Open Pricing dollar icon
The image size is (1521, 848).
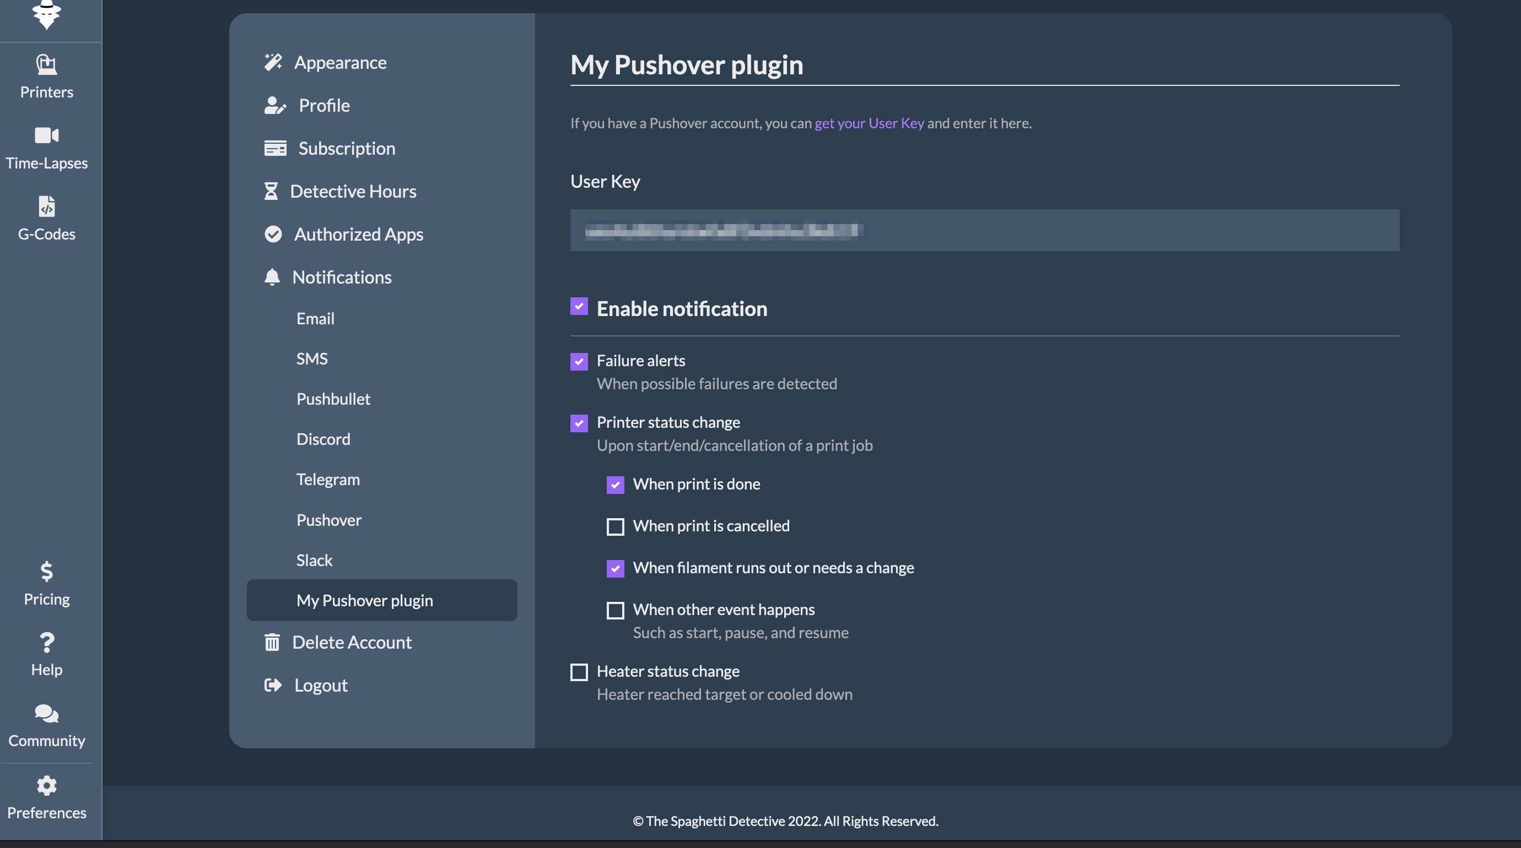pos(47,571)
